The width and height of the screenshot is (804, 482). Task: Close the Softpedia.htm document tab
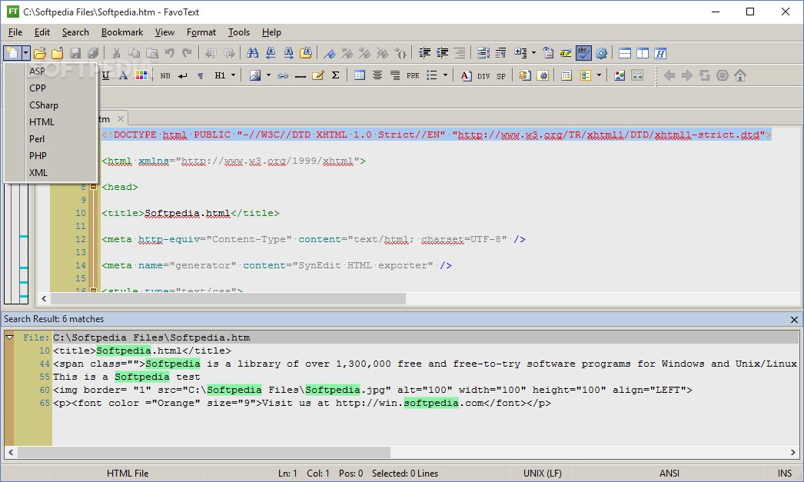coord(121,119)
